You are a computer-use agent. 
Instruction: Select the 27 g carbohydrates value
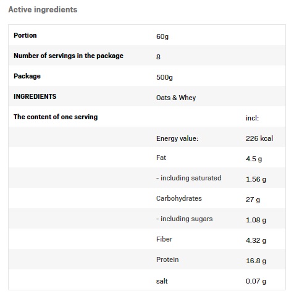(253, 200)
